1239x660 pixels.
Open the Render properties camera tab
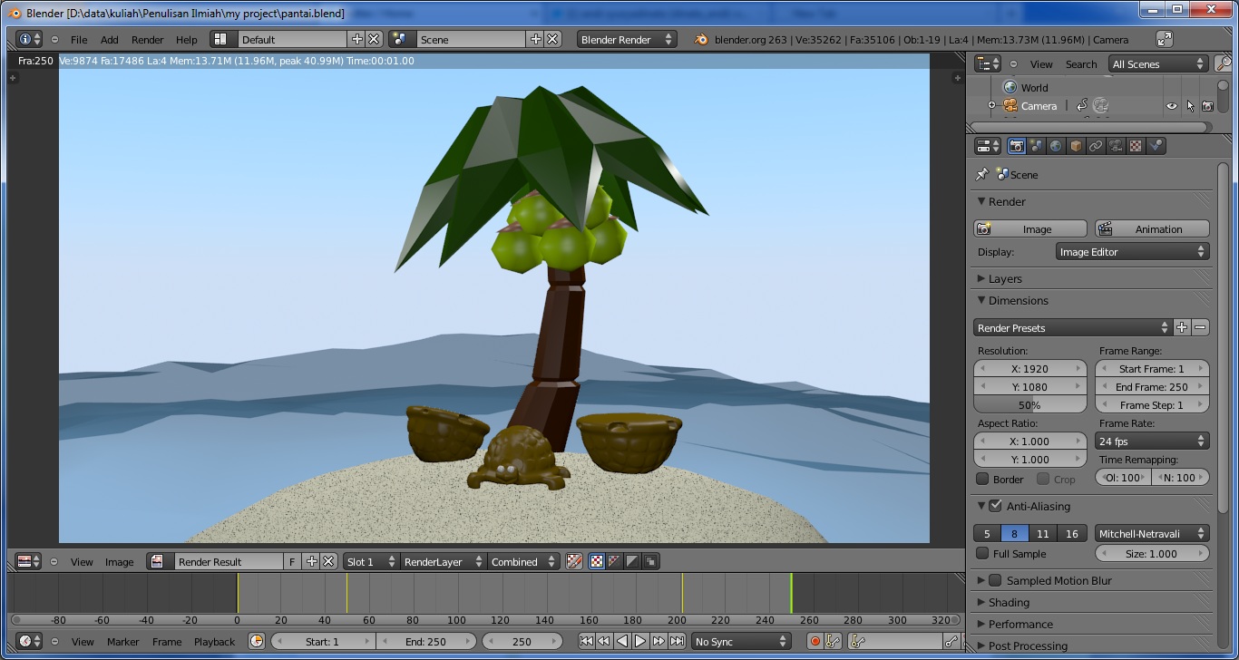pos(1017,146)
